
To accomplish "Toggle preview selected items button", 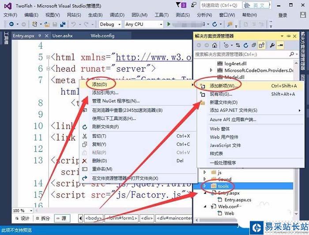I will pyautogui.click(x=280, y=45).
